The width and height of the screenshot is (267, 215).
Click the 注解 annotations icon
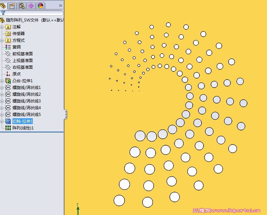8,27
